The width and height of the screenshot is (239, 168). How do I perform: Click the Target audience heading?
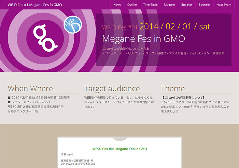(x=112, y=89)
